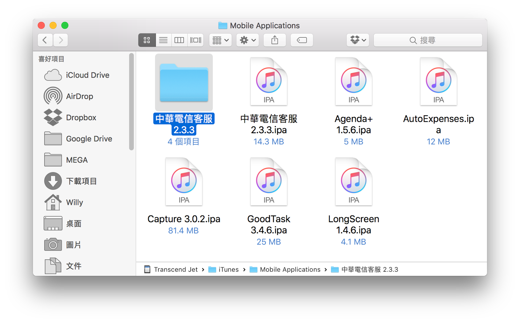Click the sidebar scrollbar

(131, 102)
